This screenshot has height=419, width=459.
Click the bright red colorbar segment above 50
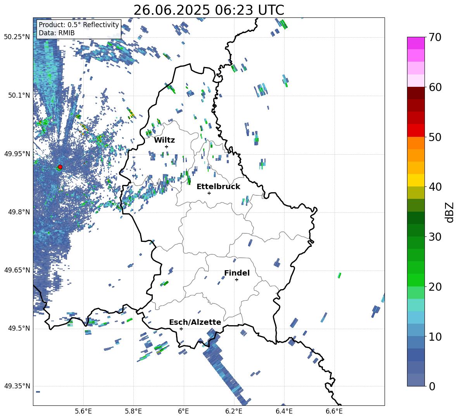pyautogui.click(x=416, y=130)
